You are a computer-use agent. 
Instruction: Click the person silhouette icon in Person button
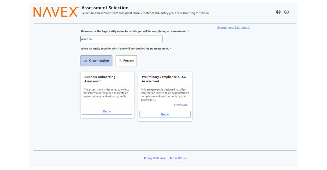pyautogui.click(x=120, y=60)
